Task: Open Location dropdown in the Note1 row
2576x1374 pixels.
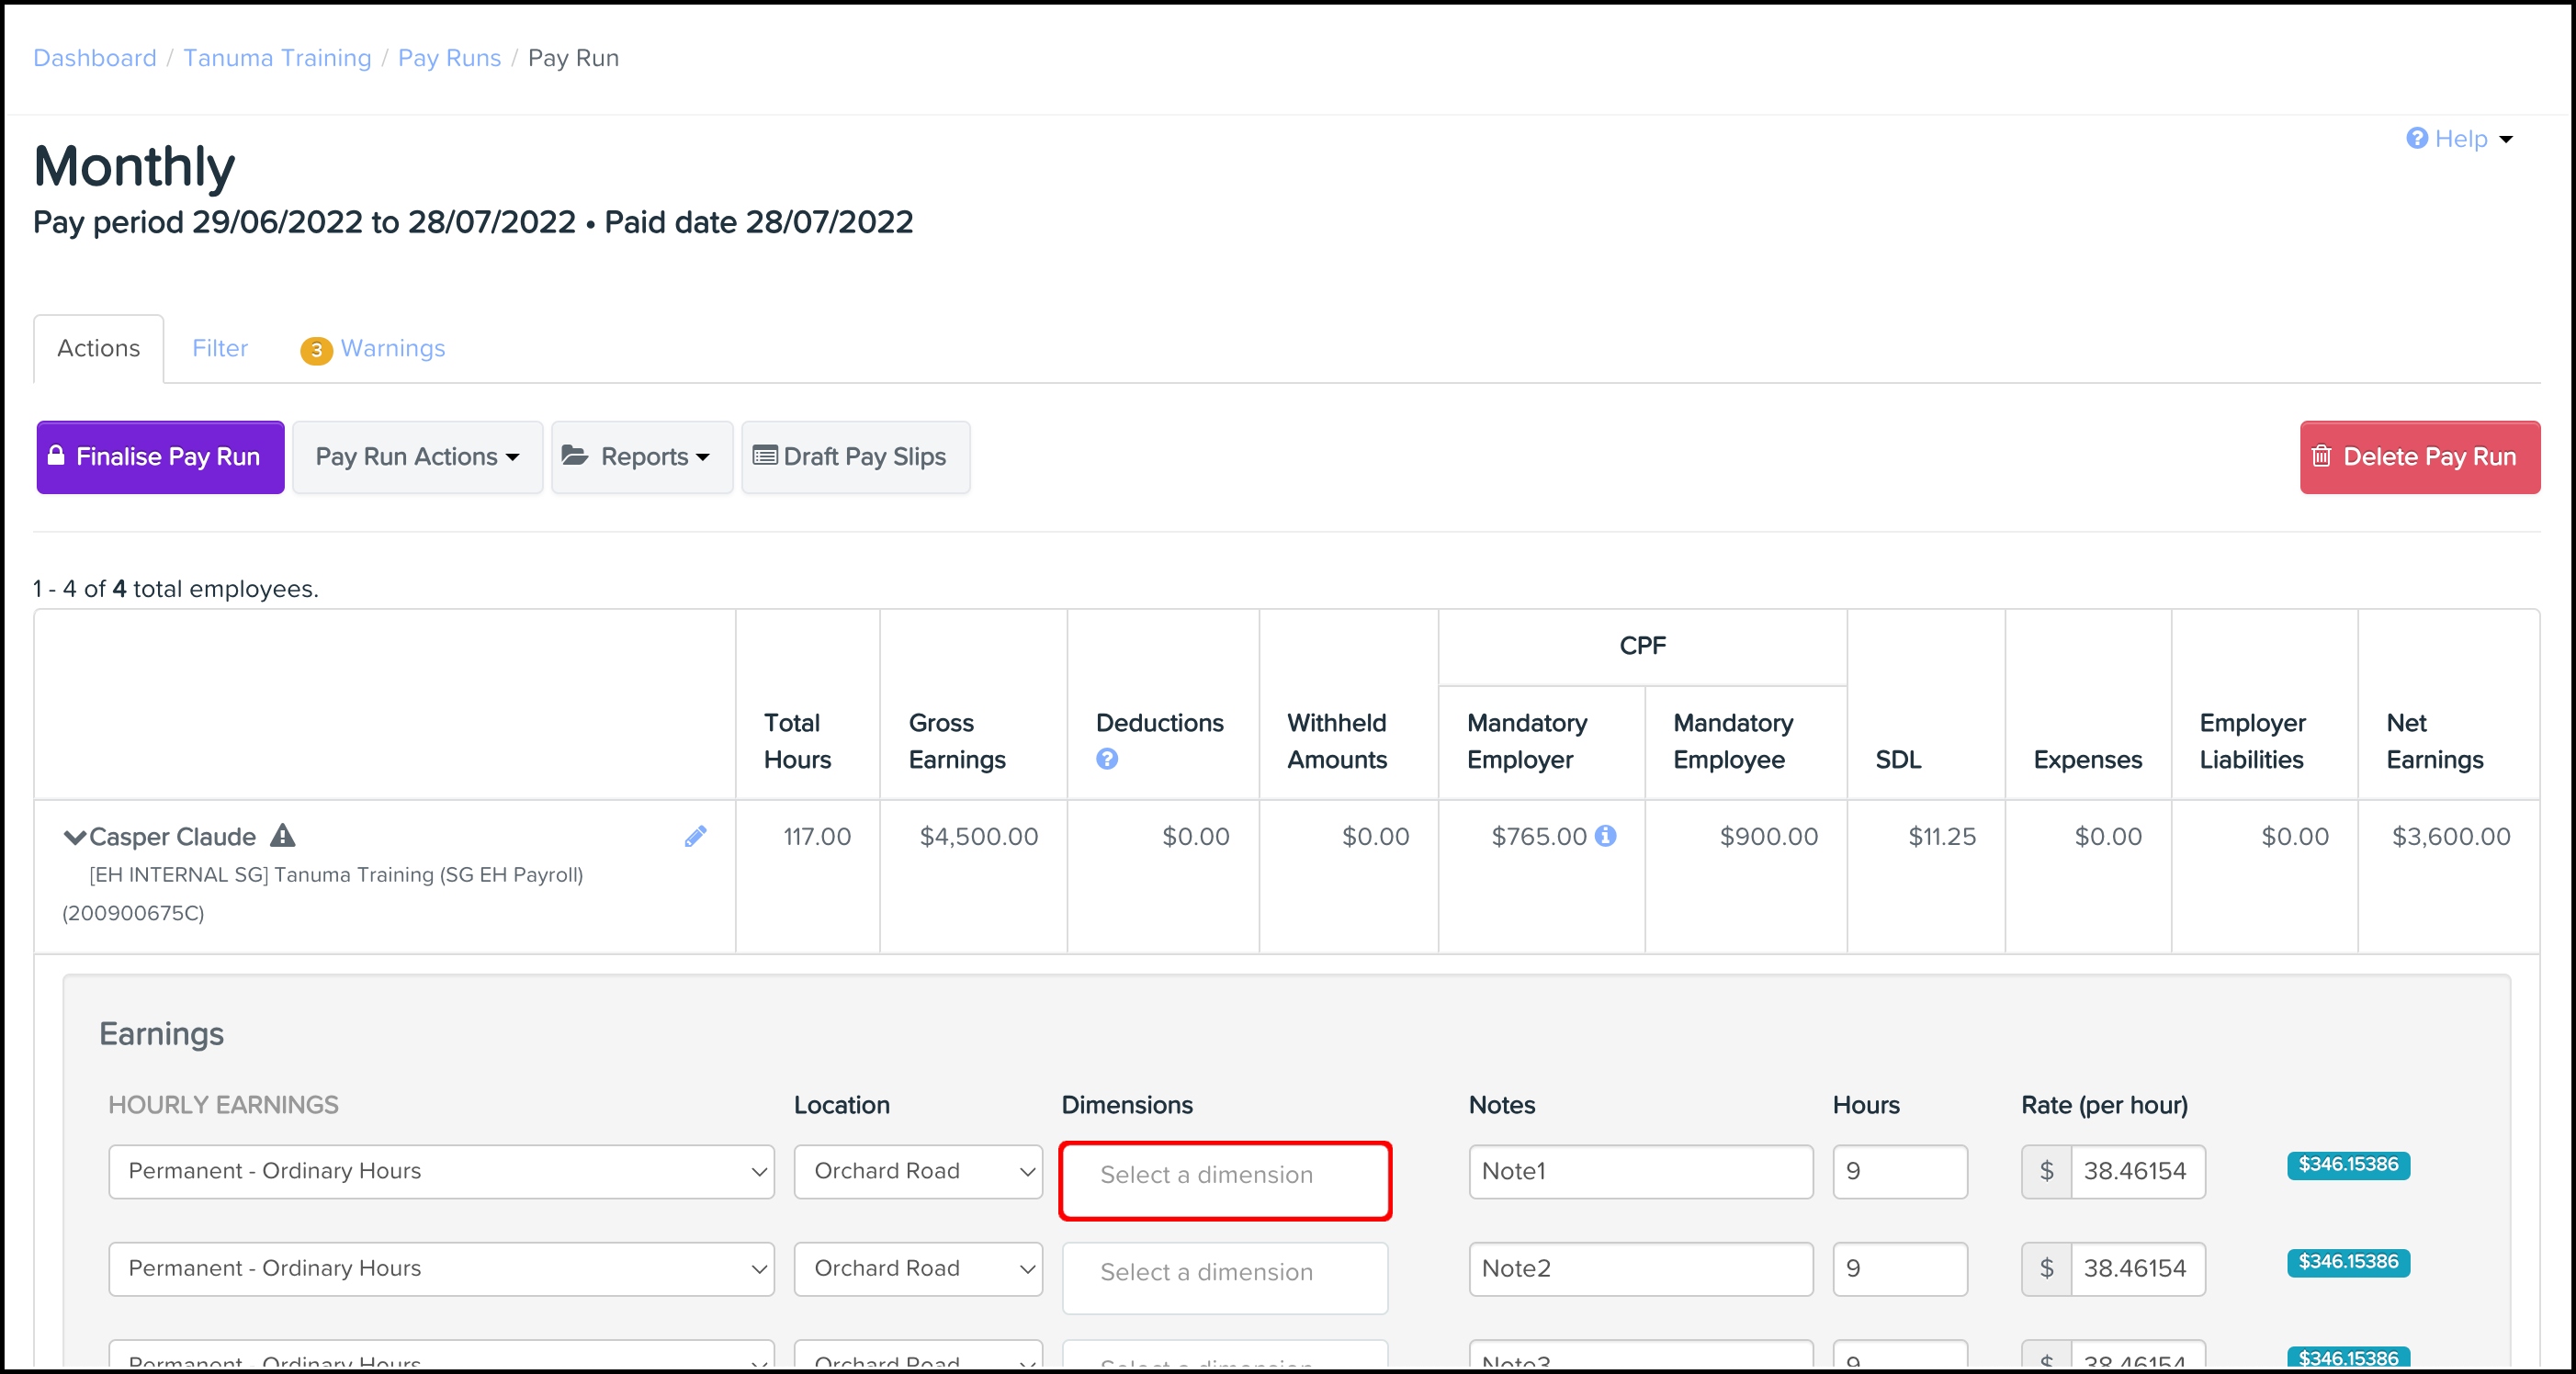Action: 918,1171
